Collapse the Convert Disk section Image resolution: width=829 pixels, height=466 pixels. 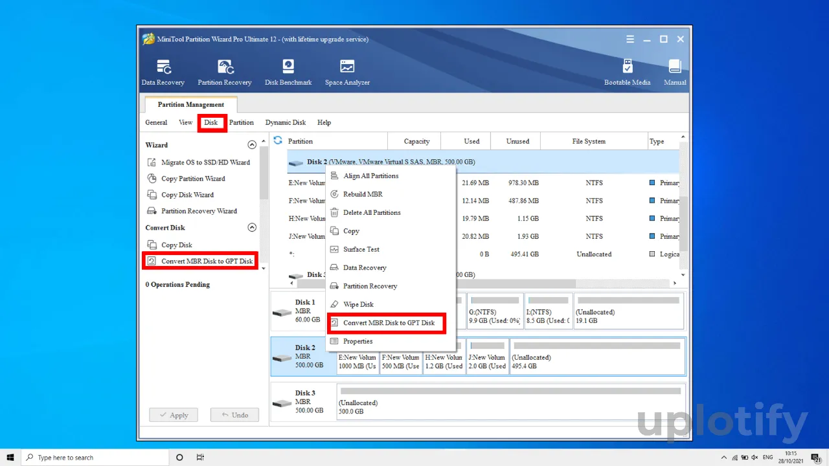pyautogui.click(x=252, y=228)
